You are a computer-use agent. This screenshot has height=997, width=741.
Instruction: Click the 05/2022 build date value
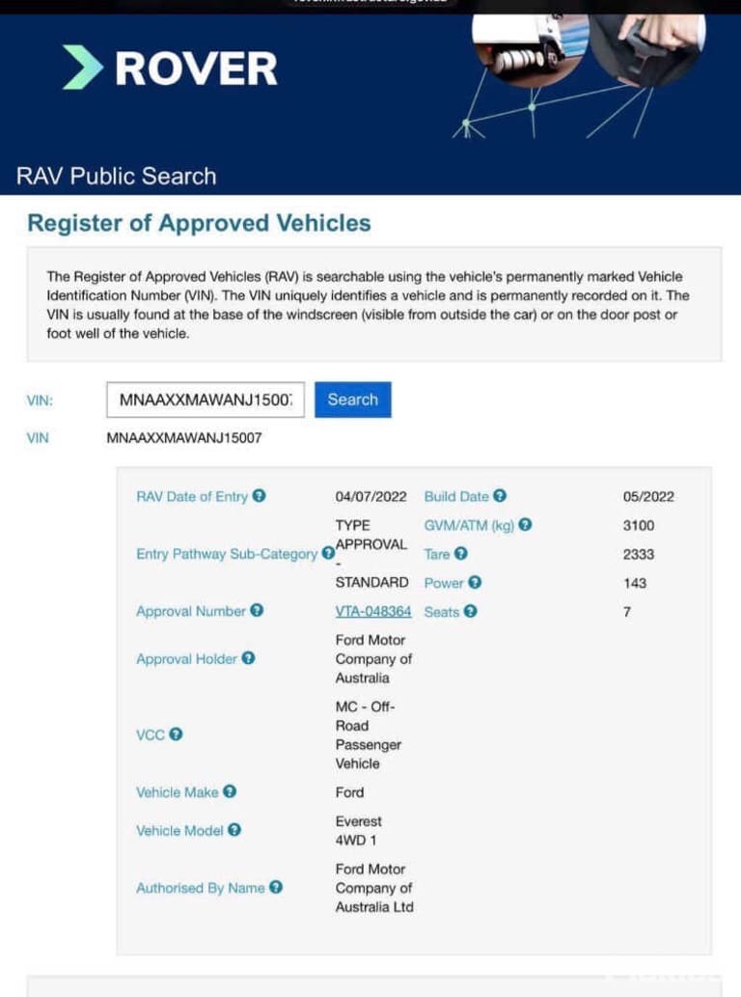click(x=648, y=497)
